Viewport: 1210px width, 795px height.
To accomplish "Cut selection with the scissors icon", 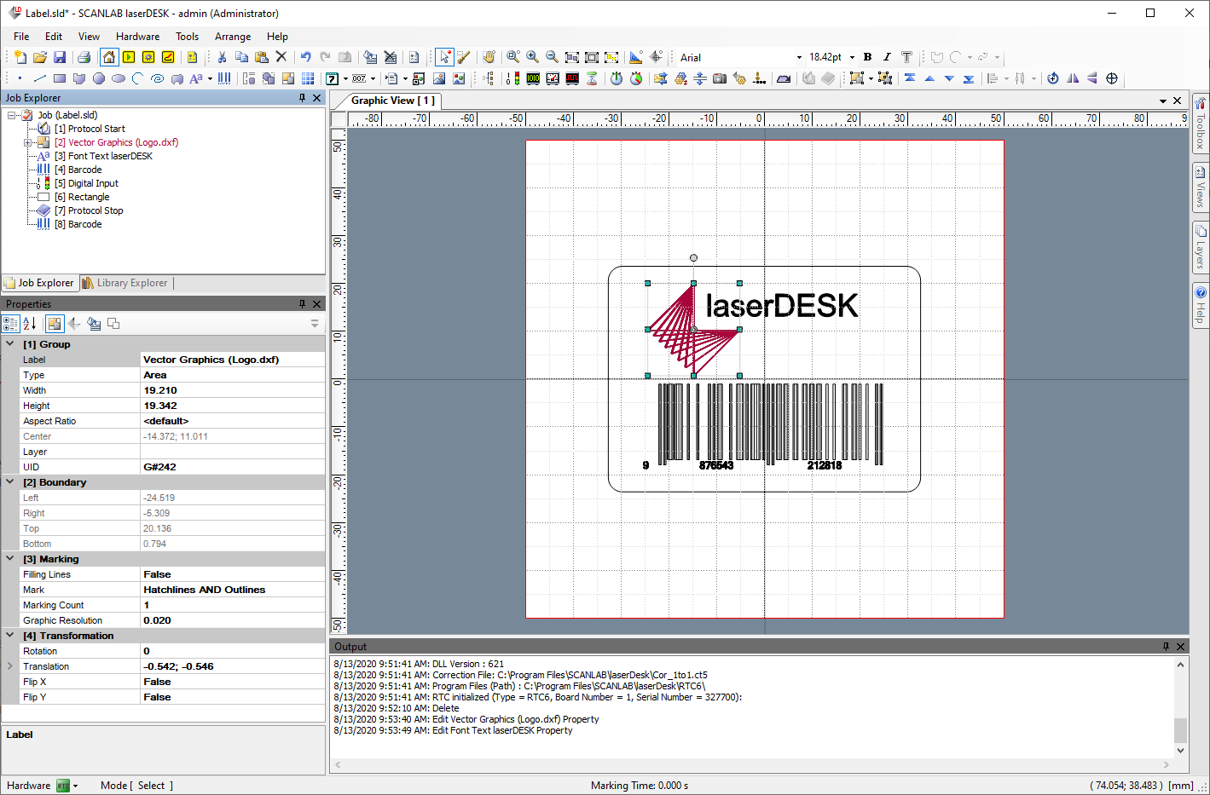I will (x=222, y=57).
